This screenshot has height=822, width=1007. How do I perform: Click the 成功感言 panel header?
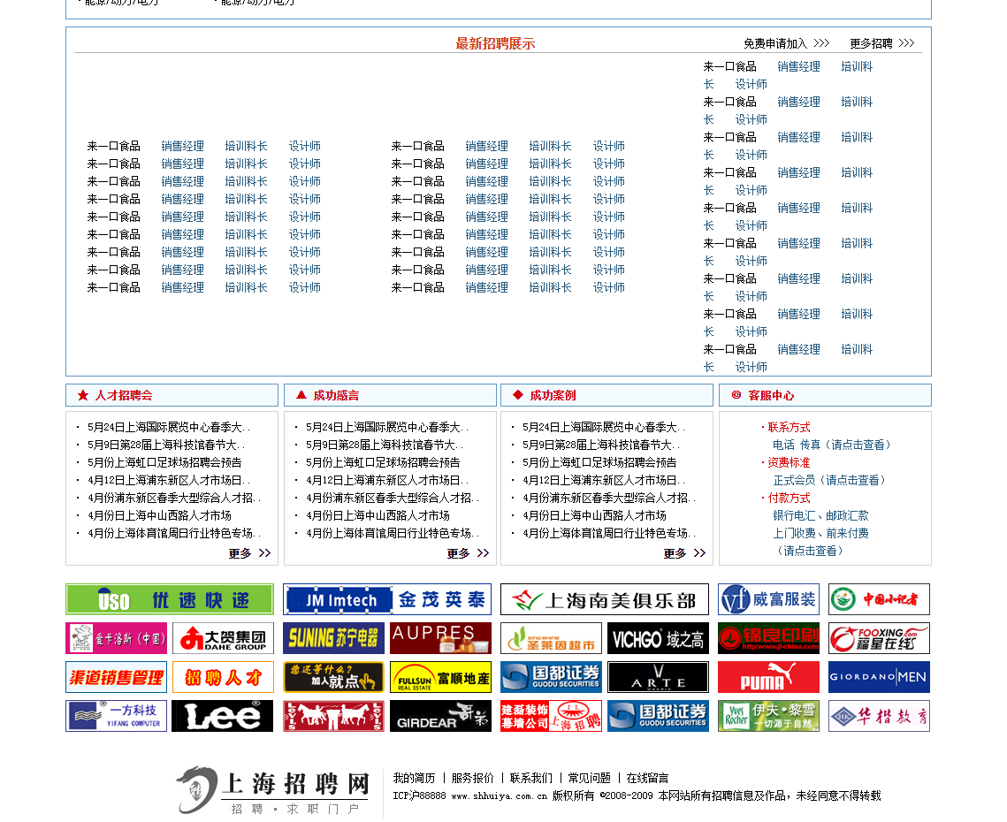(x=390, y=395)
